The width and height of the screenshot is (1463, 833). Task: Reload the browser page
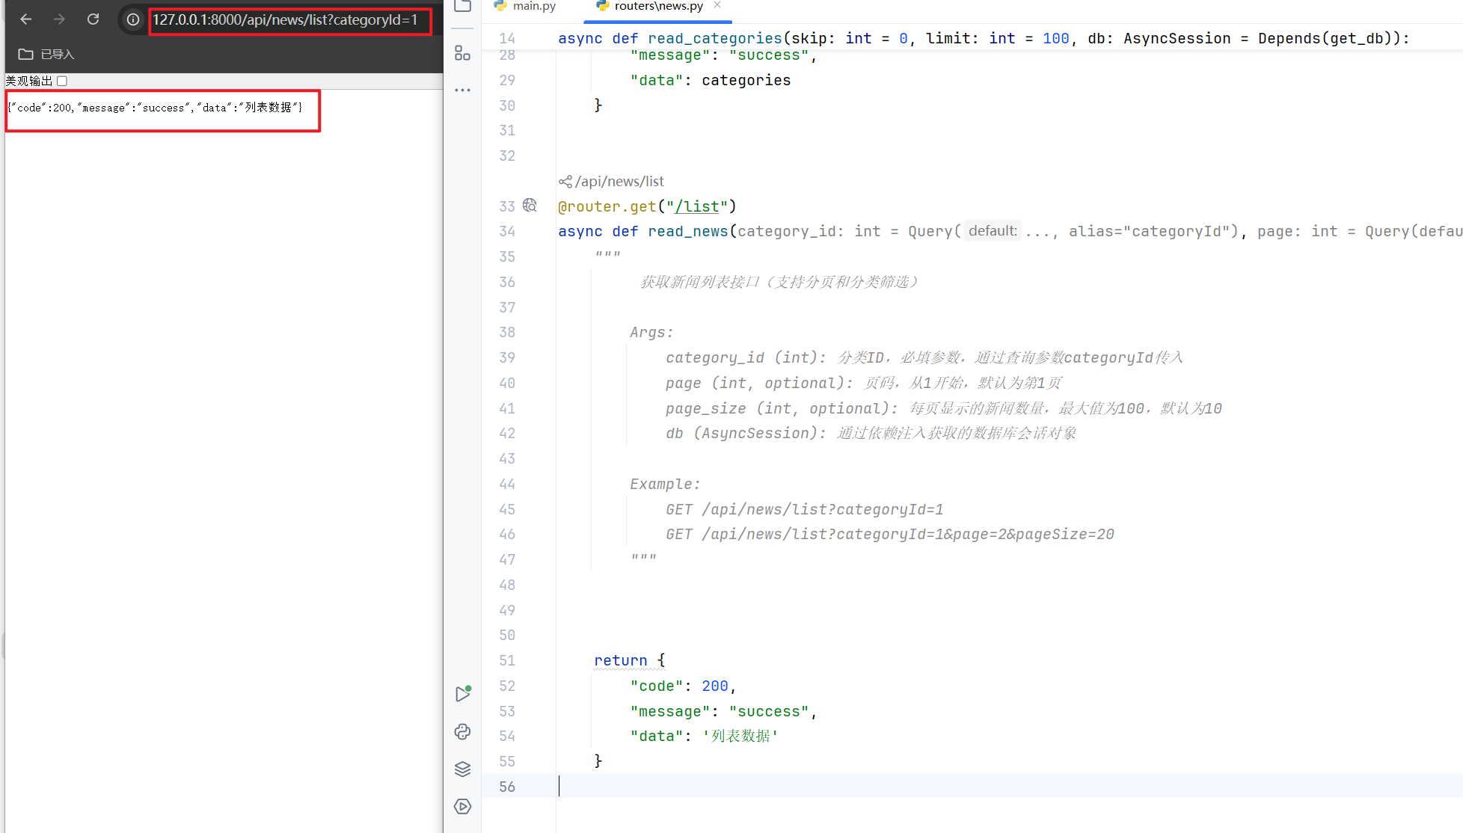point(93,19)
